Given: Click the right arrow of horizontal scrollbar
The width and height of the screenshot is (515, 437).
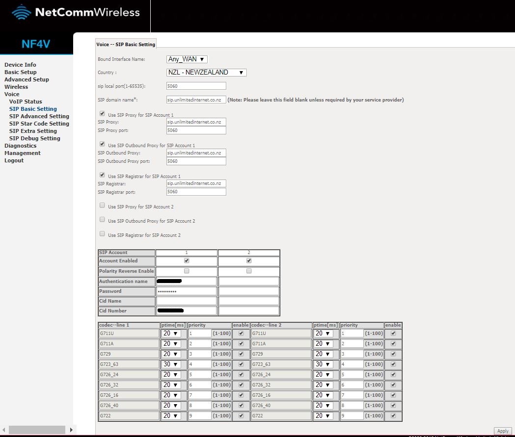Looking at the screenshot, I should tap(72, 430).
